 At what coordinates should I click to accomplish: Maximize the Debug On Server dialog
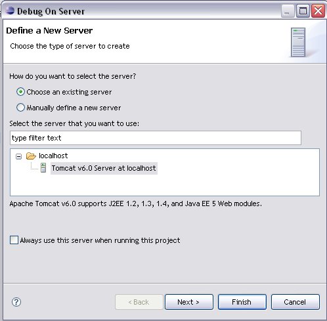(303, 11)
